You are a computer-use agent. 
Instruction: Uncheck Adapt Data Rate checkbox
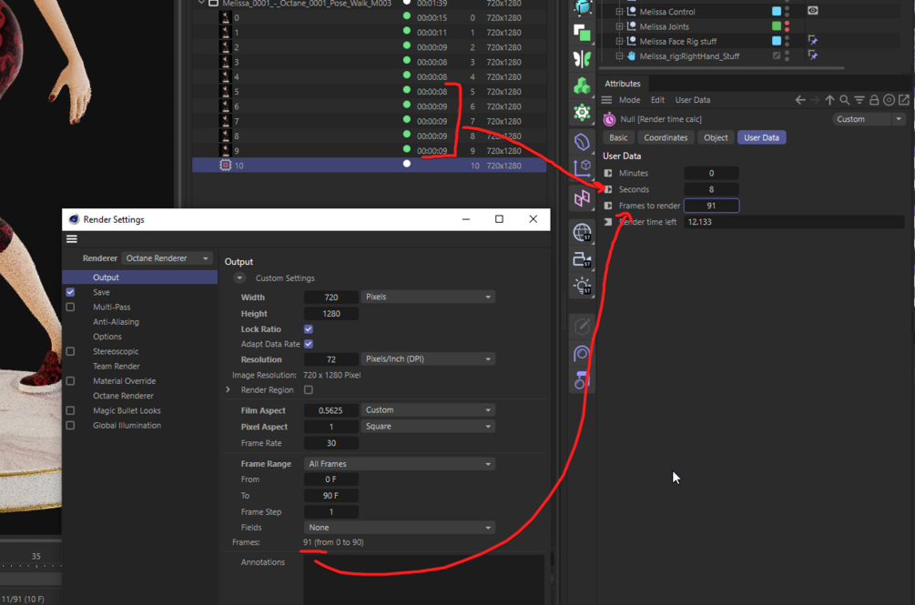tap(309, 345)
